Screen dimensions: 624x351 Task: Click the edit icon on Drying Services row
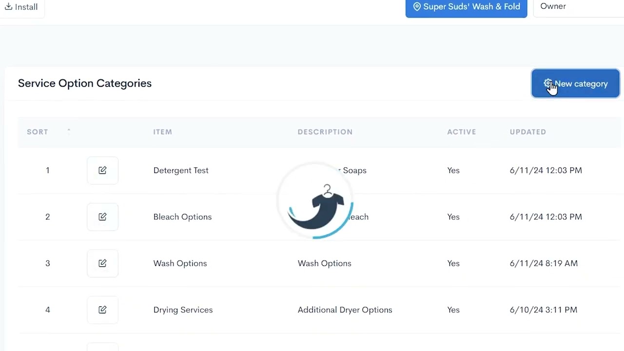point(102,310)
